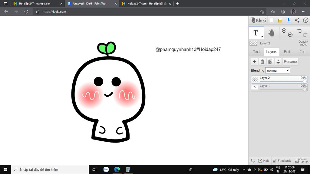The image size is (310, 174).
Task: Open the import image folder icon
Action: pos(280,20)
